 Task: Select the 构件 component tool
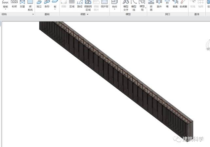(x=114, y=4)
